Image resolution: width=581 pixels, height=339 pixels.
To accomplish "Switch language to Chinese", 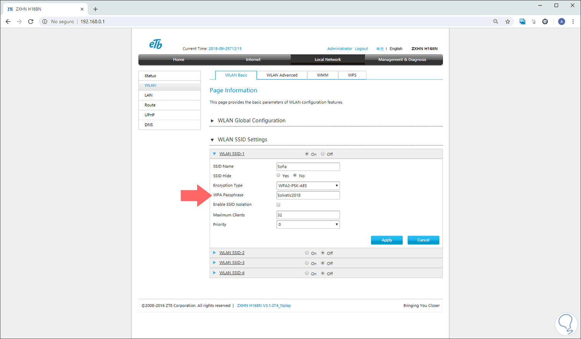I will pyautogui.click(x=380, y=49).
